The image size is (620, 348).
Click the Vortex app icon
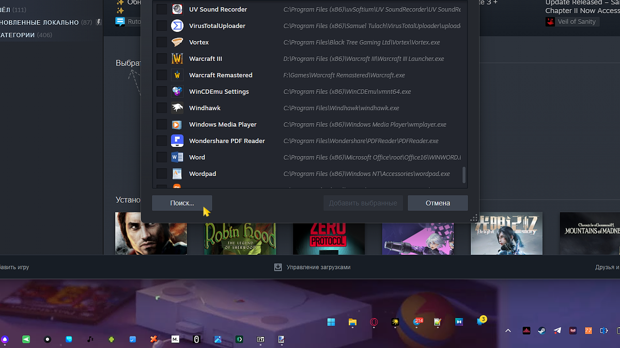(x=177, y=42)
